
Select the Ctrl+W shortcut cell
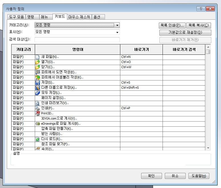(141, 67)
